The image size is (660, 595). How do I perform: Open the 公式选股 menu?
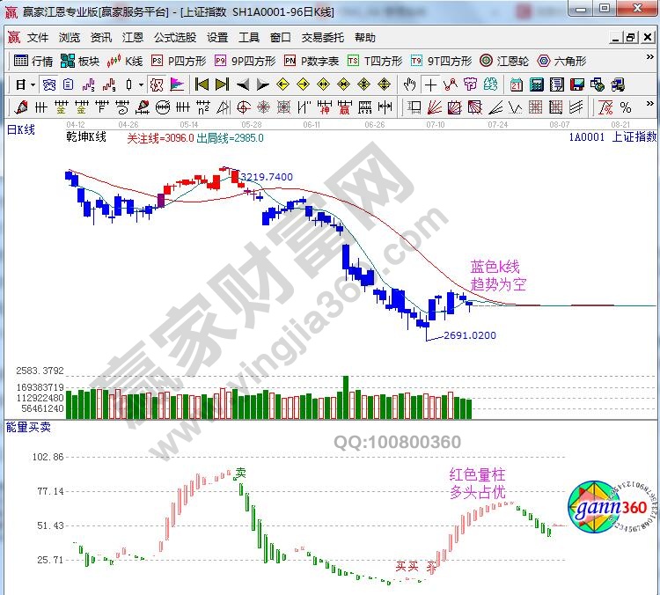[x=175, y=38]
